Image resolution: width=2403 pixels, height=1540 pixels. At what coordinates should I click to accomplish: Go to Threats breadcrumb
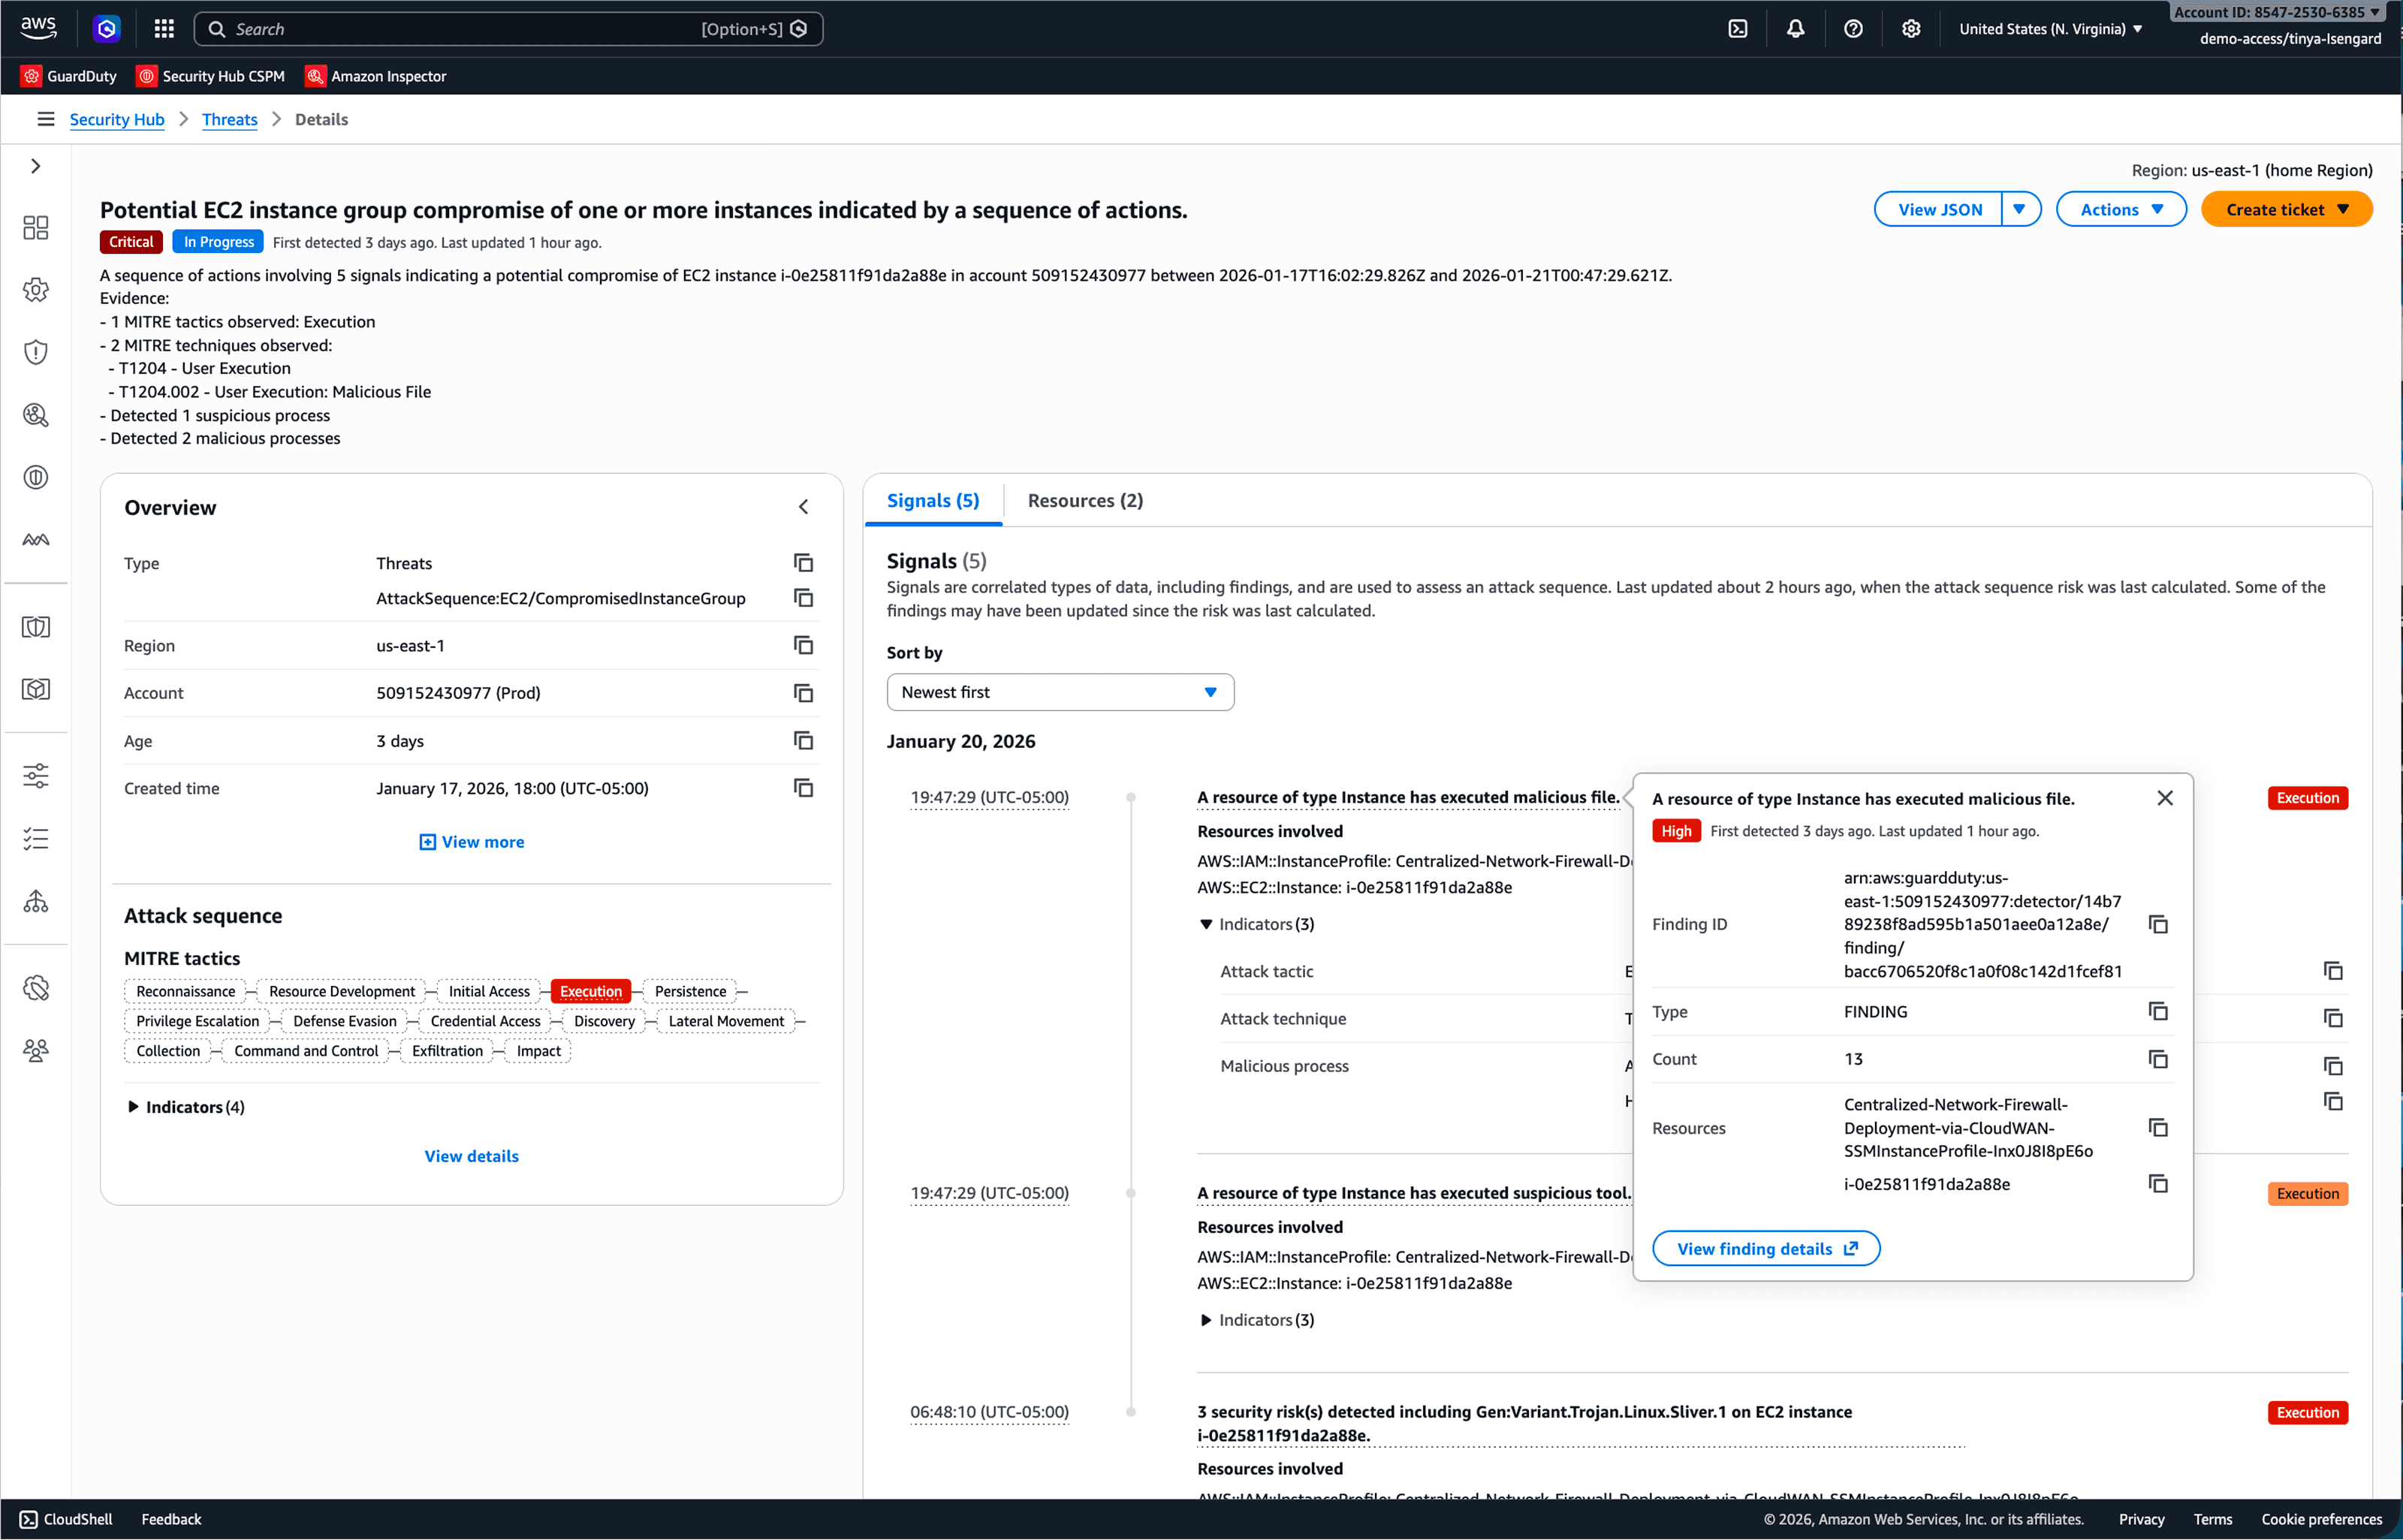pos(229,119)
